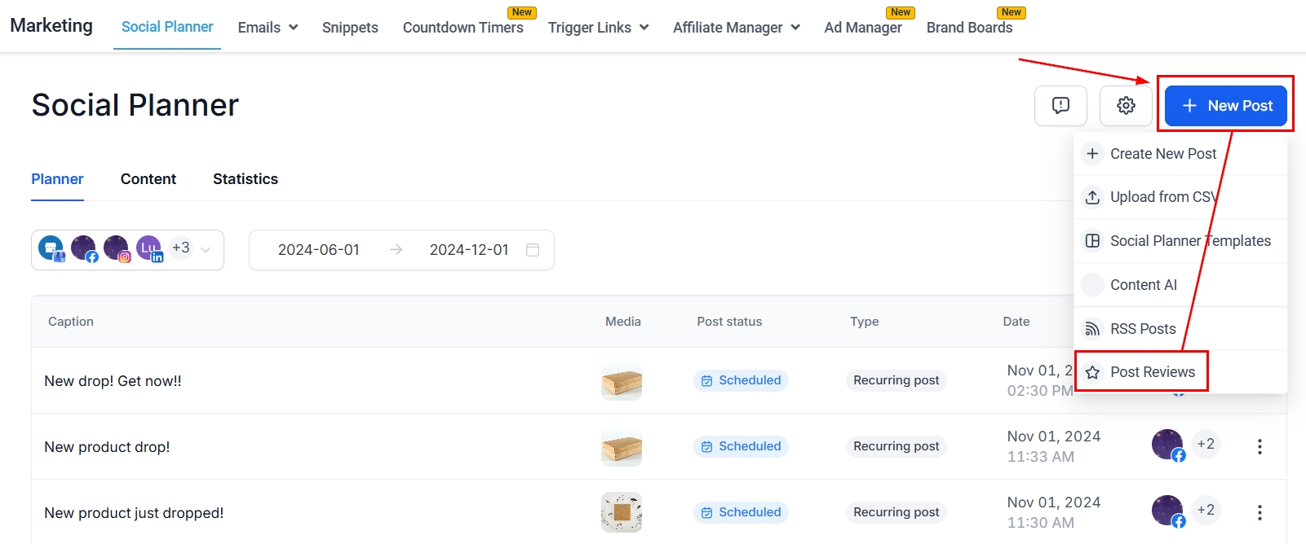Screen dimensions: 1306x544
Task: Open the Brand Boards page
Action: click(969, 28)
